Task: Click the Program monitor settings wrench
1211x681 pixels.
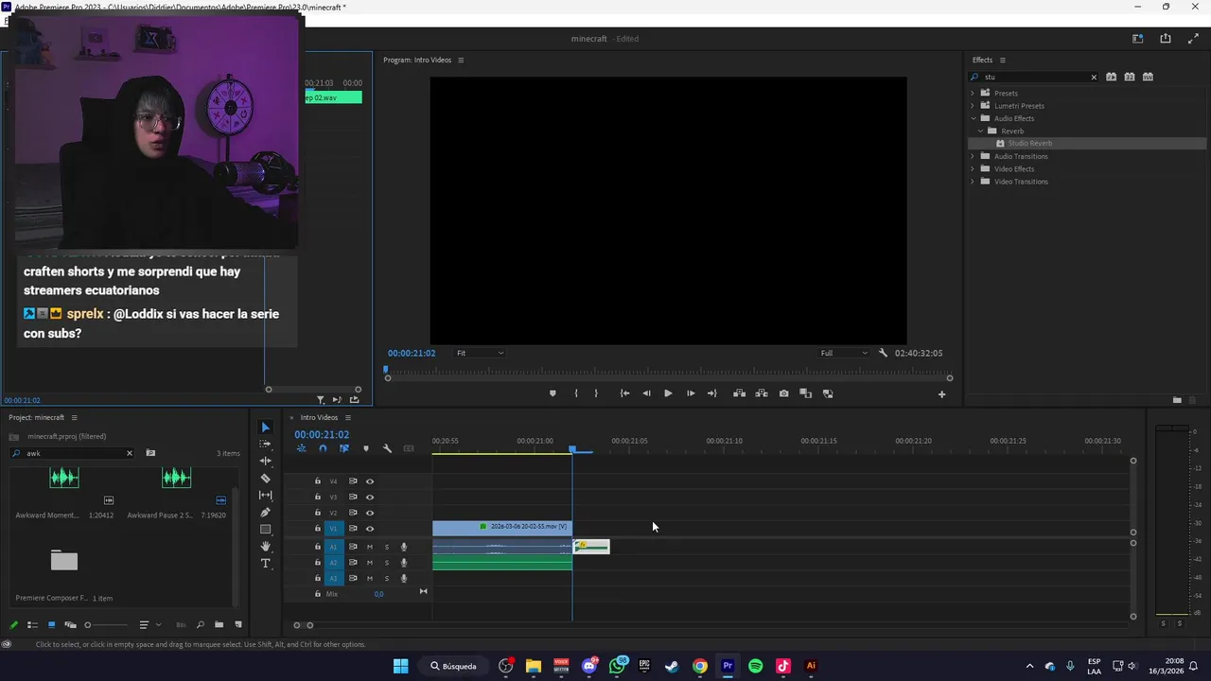Action: 883,353
